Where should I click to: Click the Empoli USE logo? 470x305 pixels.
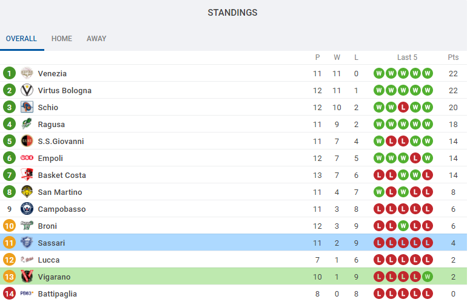click(27, 158)
